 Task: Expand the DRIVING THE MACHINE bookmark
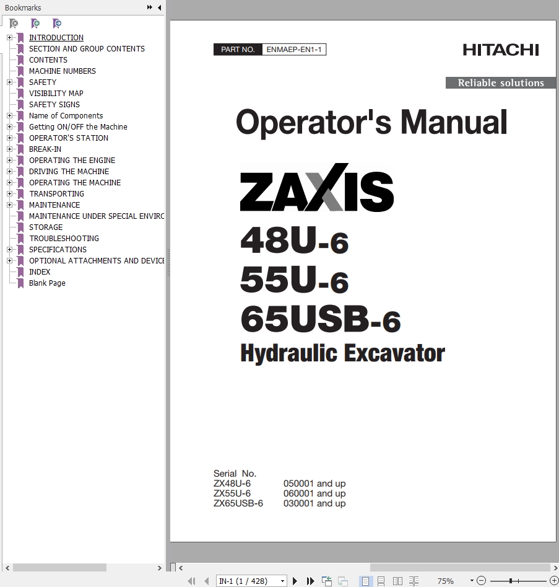[x=9, y=172]
